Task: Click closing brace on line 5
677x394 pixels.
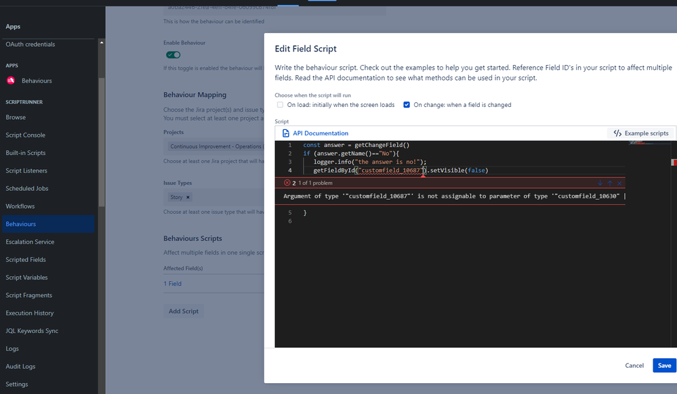Action: tap(305, 213)
